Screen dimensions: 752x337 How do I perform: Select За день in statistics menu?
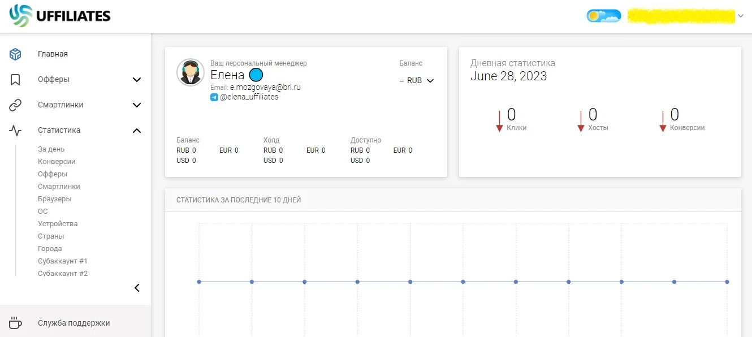coord(51,149)
